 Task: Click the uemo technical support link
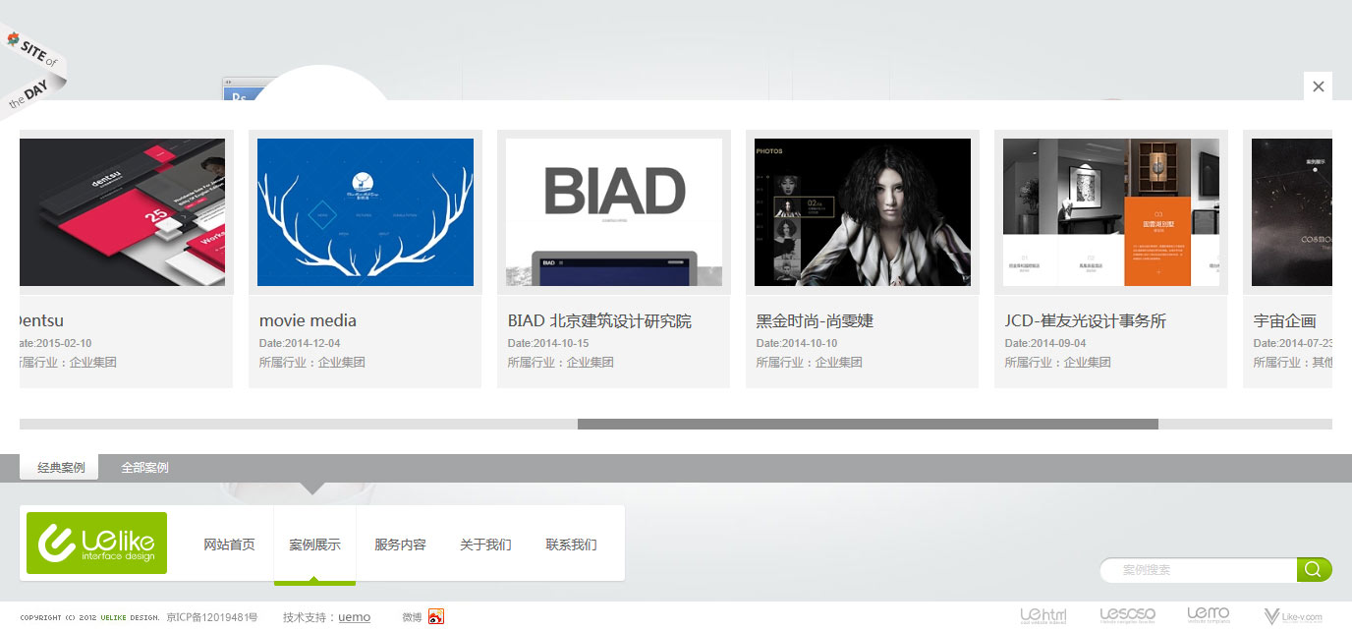point(354,617)
